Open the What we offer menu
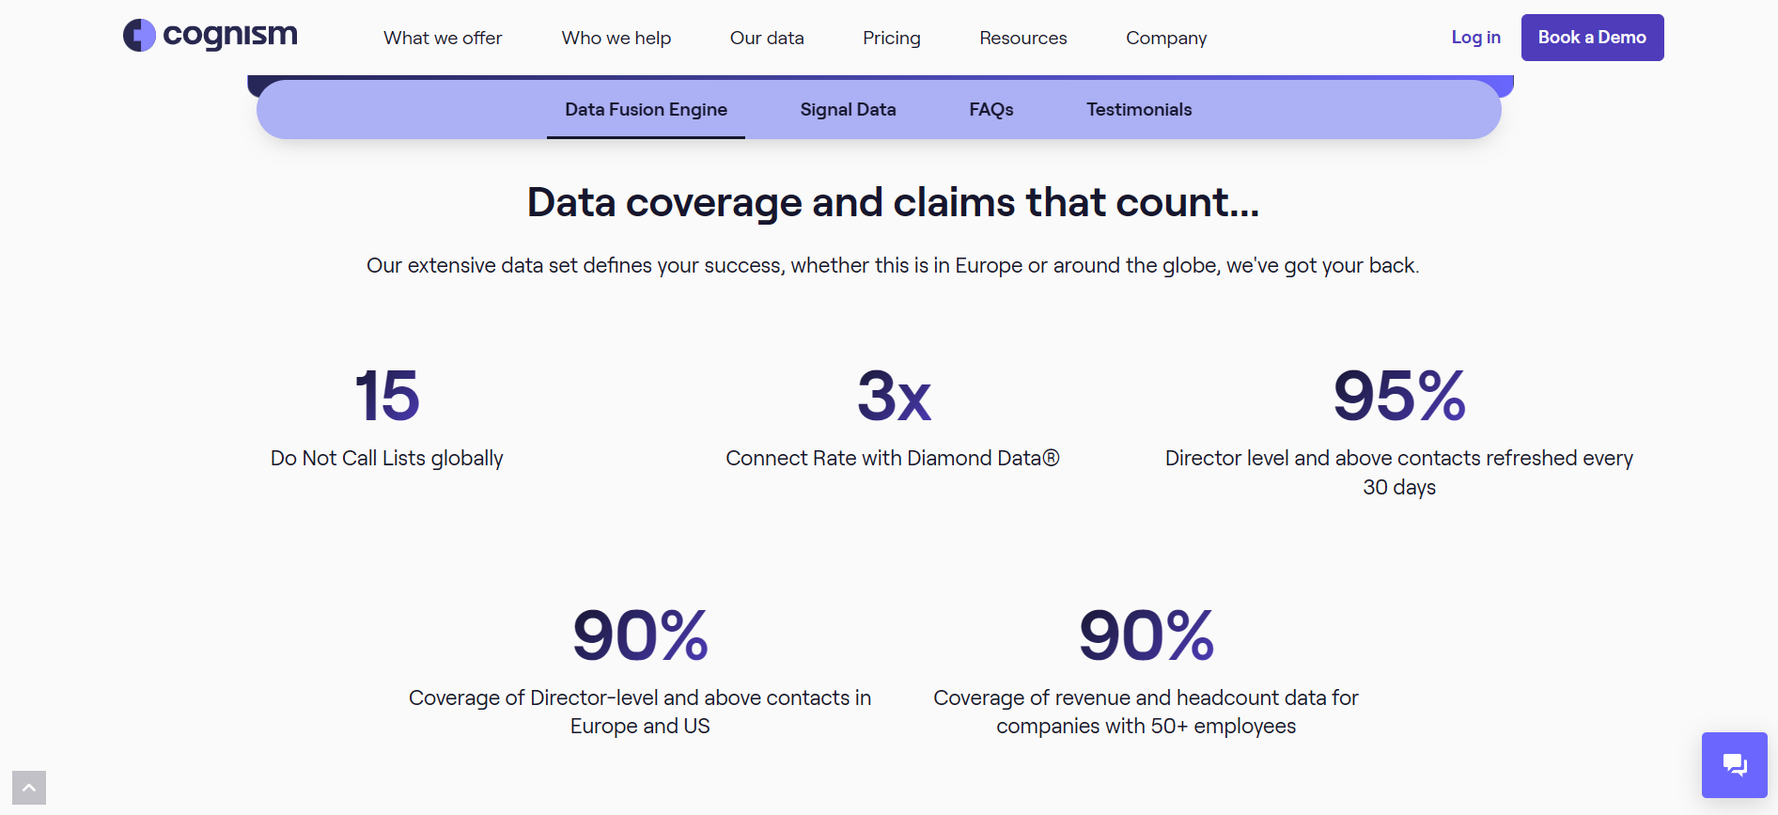Screen dimensions: 1778x815 click(x=443, y=38)
